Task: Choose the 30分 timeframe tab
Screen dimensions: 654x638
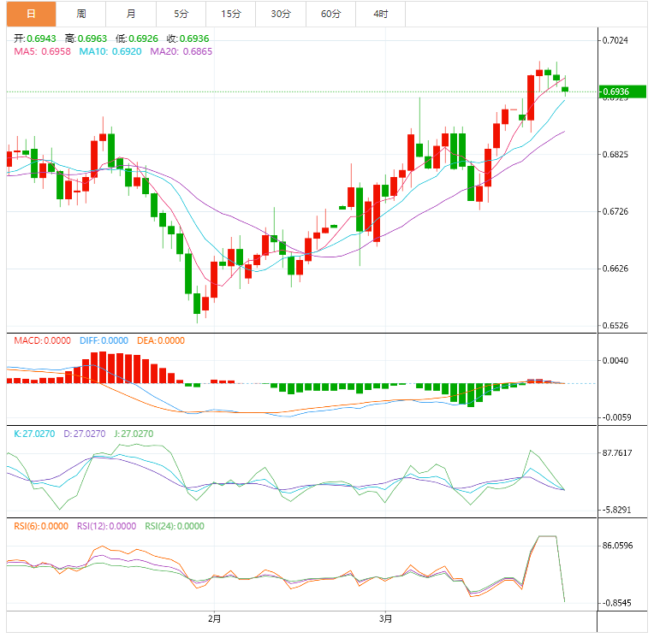Action: 281,14
